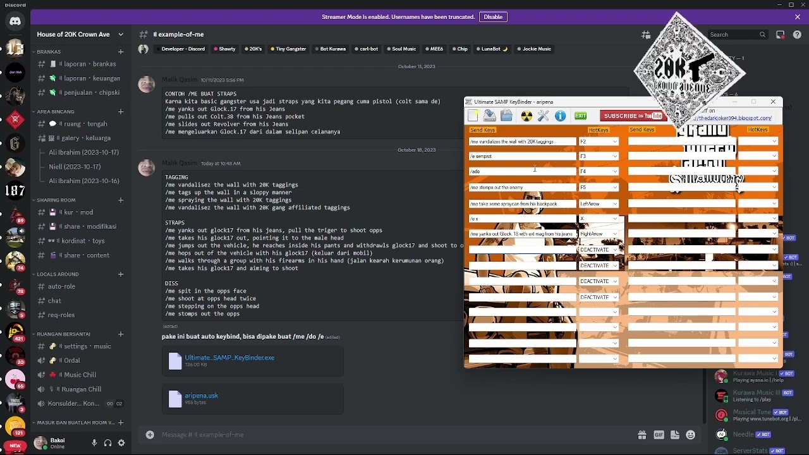Add a channel to SHARING ROOM category
This screenshot has width=809, height=455.
pyautogui.click(x=121, y=200)
